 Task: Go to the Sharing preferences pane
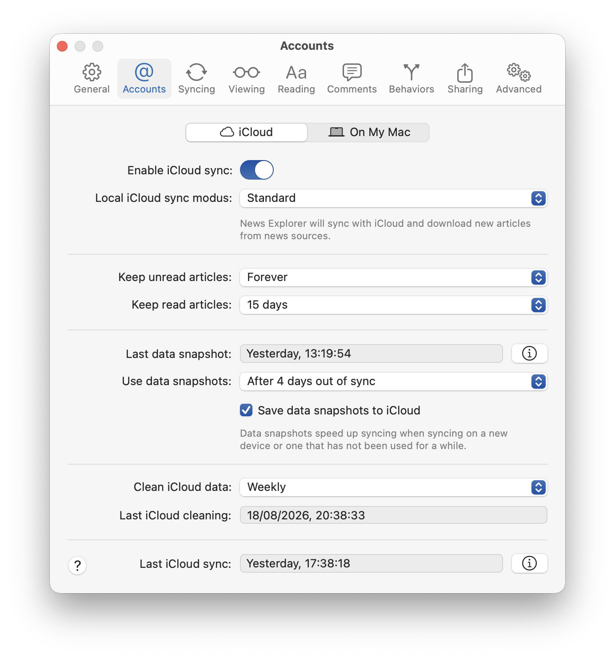point(465,79)
